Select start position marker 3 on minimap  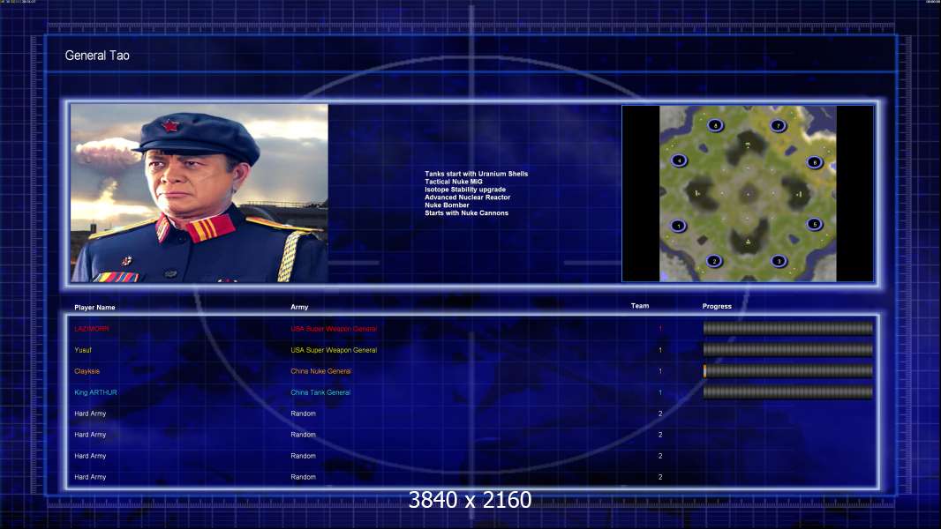(x=779, y=261)
